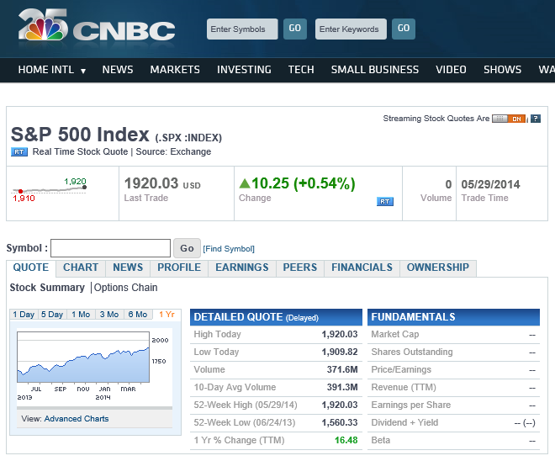Click the Dividend + Yield row label
The height and width of the screenshot is (461, 555).
coord(404,423)
